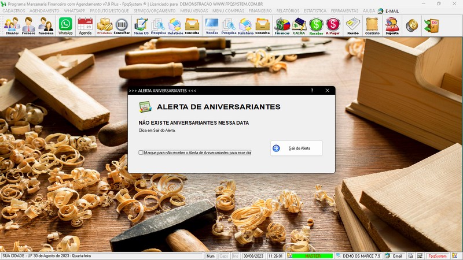Open the CADASTROS menu
The image size is (463, 260).
point(14,11)
